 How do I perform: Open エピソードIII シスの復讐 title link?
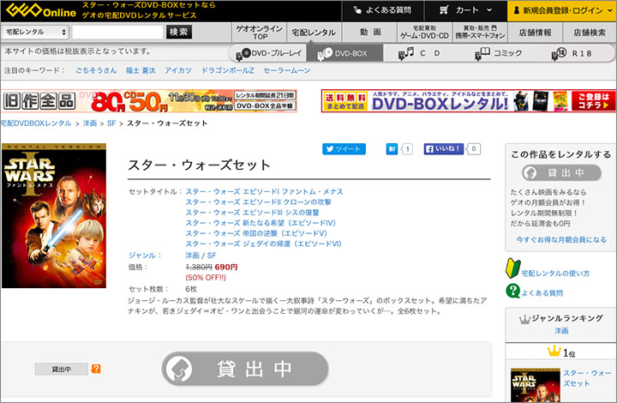[252, 213]
